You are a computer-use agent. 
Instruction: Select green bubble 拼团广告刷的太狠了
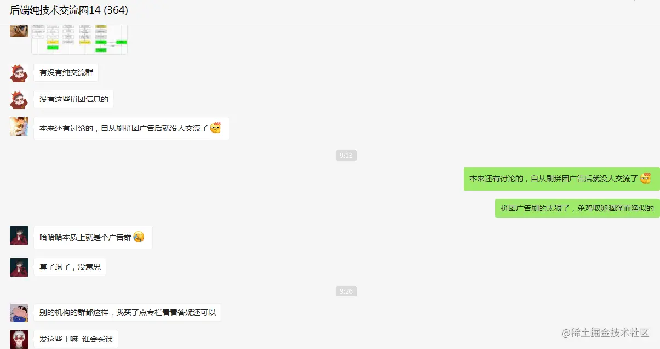(577, 208)
